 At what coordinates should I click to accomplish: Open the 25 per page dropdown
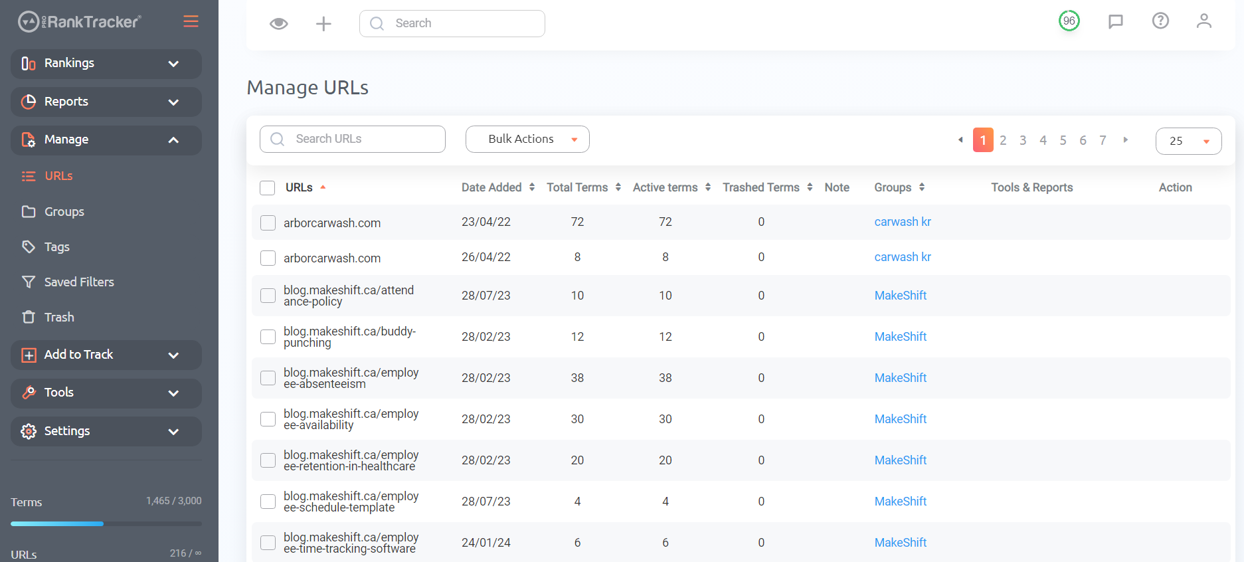point(1189,141)
